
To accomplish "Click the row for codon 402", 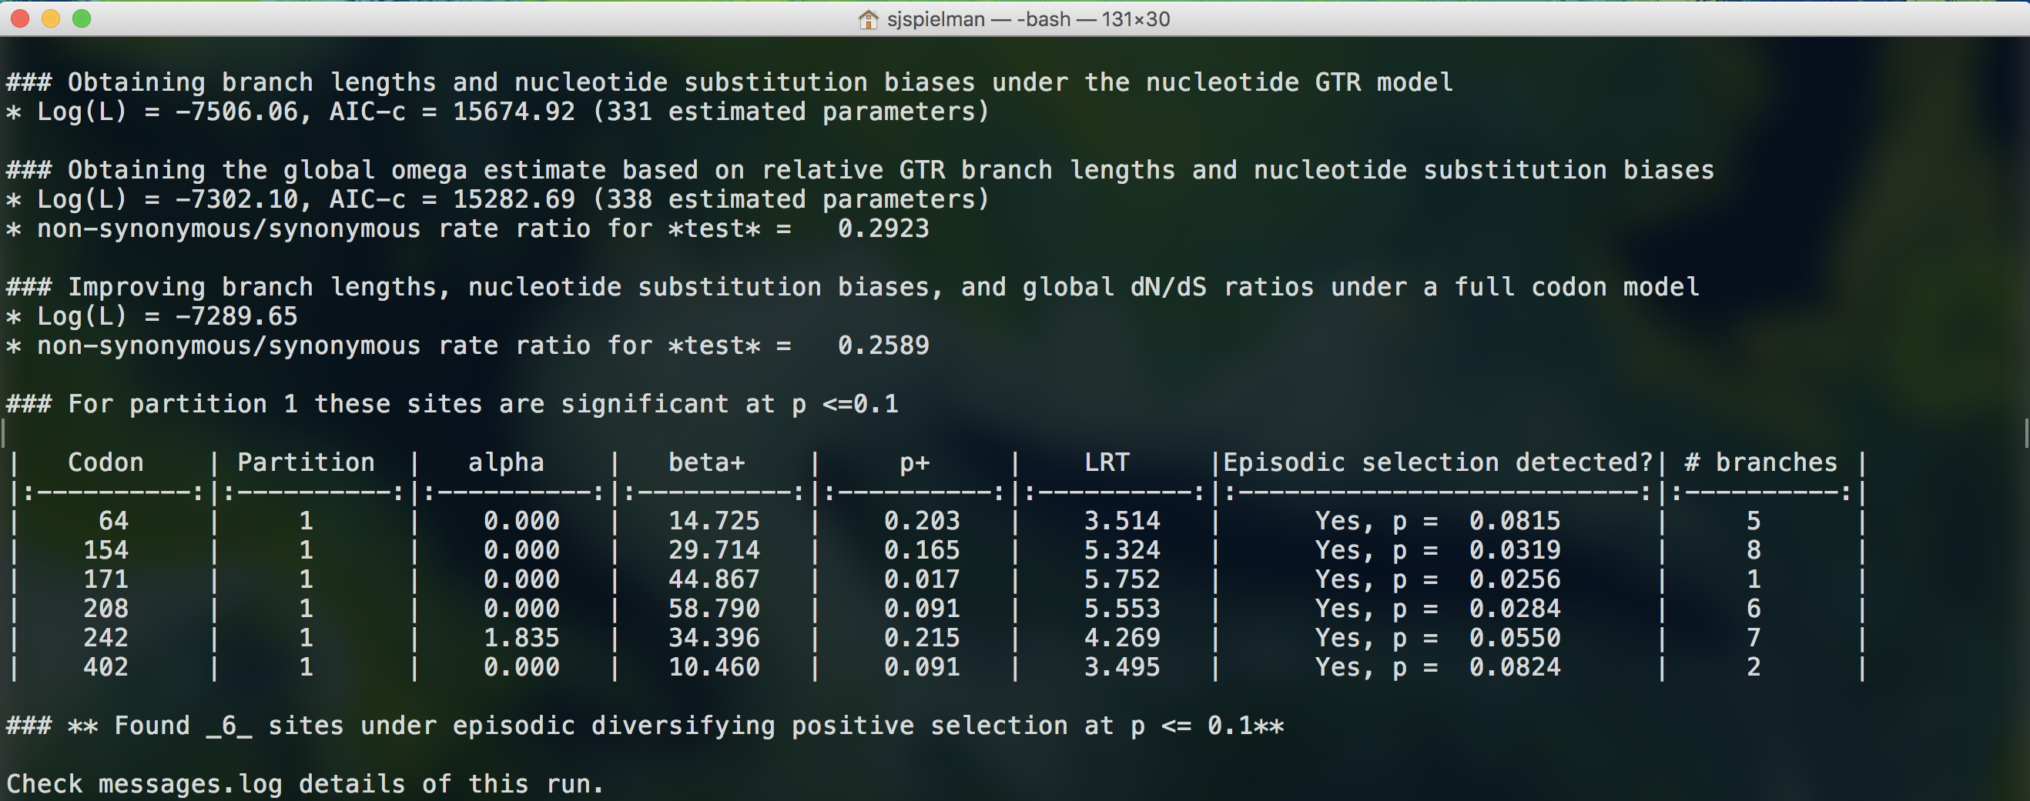I will pos(106,666).
